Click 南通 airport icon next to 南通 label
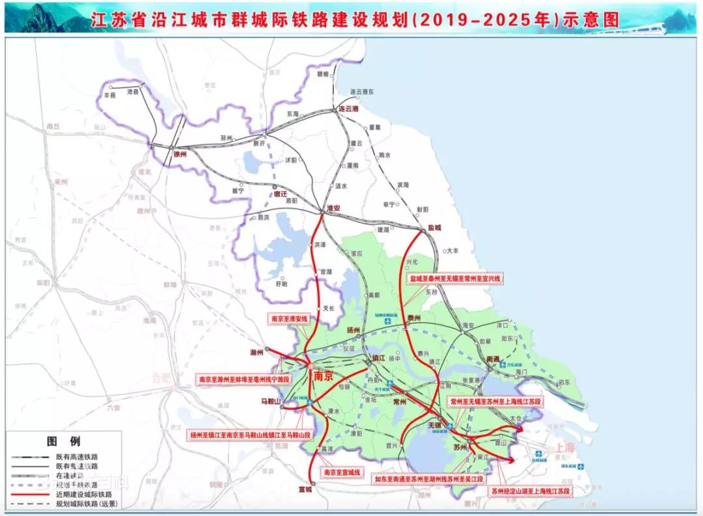 pyautogui.click(x=503, y=365)
